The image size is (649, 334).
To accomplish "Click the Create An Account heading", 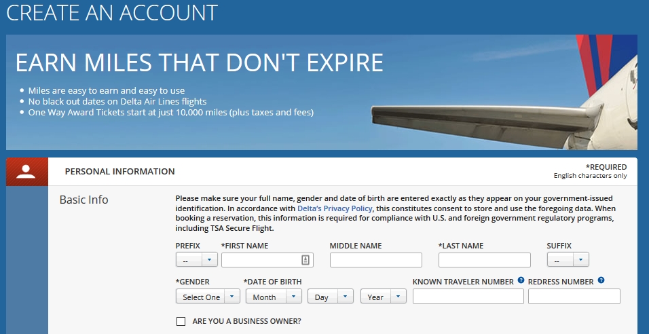I will (x=112, y=12).
